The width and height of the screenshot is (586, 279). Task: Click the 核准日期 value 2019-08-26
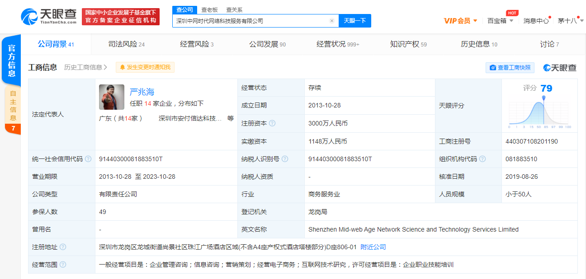[x=522, y=177]
